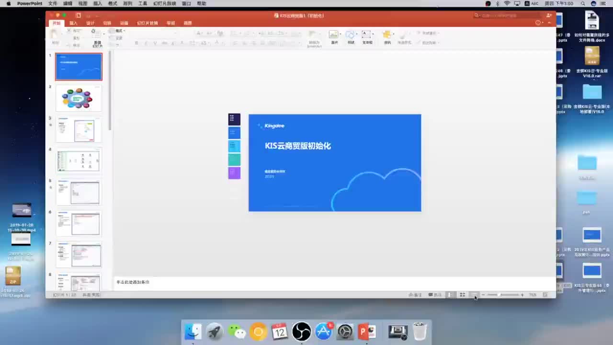613x345 pixels.
Task: Open System Preferences gear in Dock
Action: click(x=345, y=332)
